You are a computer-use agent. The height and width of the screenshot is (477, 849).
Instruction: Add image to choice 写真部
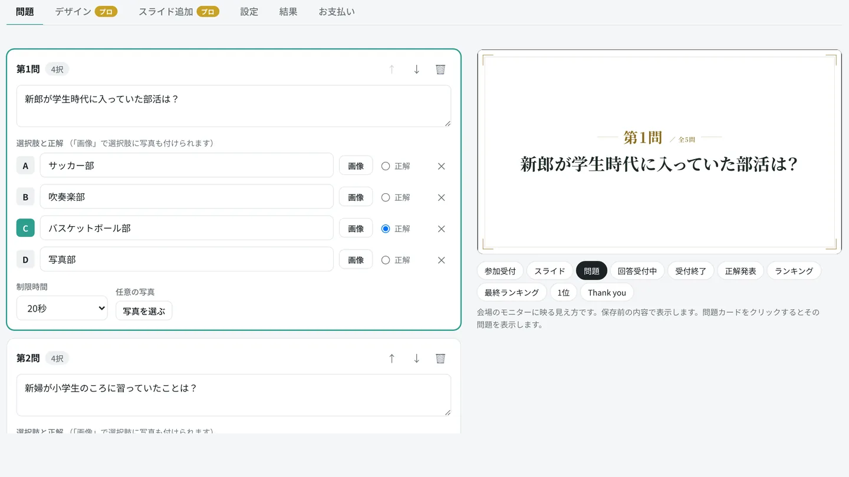(x=356, y=260)
